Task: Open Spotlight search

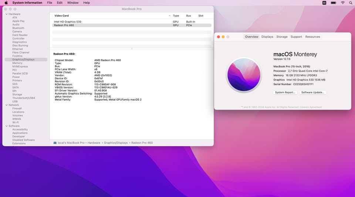Action: [x=351, y=3]
